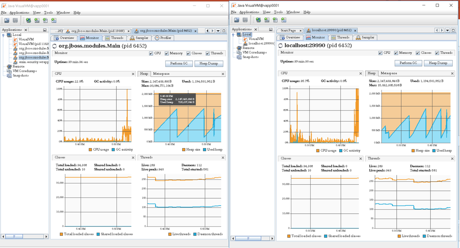Close the CPU graph panel in right window
The image size is (460, 248).
[x=360, y=73]
